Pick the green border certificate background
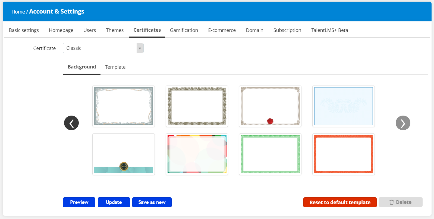The width and height of the screenshot is (434, 219). (x=270, y=154)
